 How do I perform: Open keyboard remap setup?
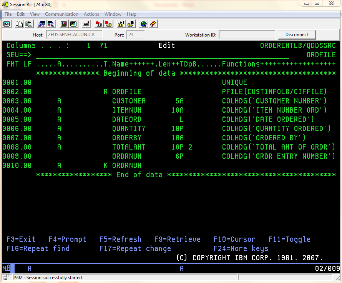pyautogui.click(x=86, y=24)
